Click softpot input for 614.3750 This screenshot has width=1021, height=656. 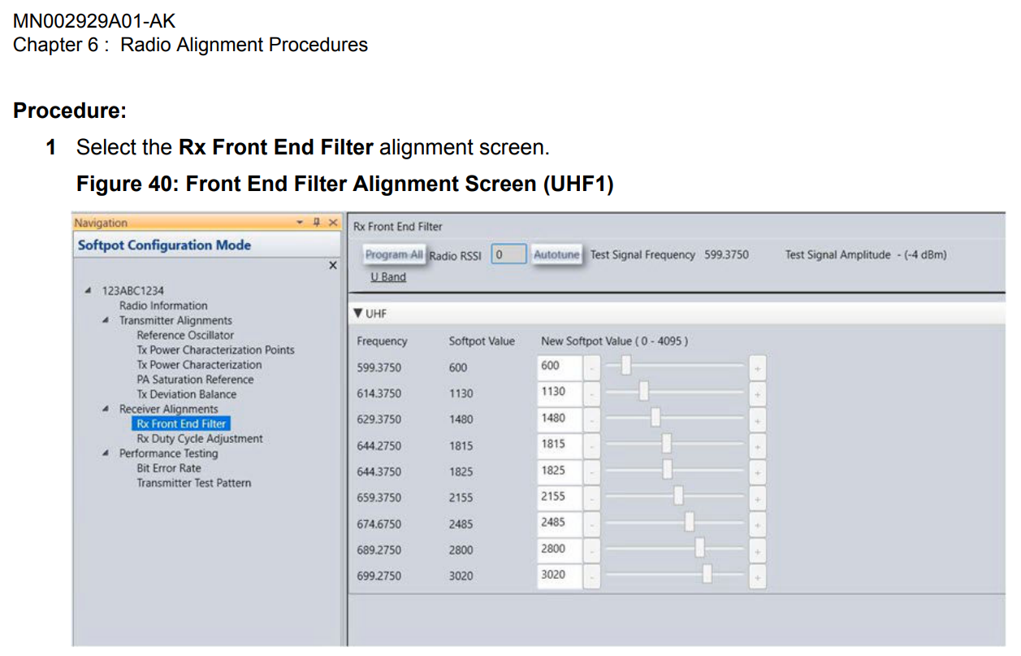[x=560, y=393]
